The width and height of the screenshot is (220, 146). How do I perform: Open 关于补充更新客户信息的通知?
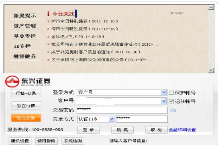[96, 52]
